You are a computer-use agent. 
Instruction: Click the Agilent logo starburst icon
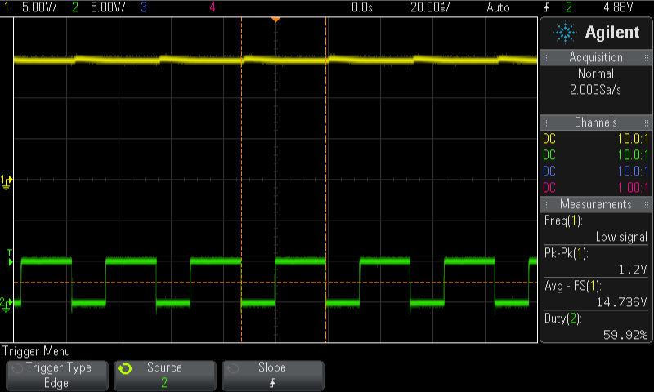pos(565,33)
